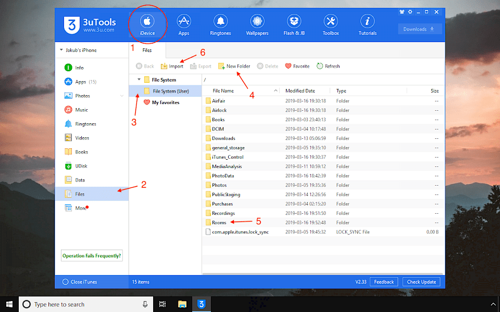Open Ringtones in the sidebar
The image size is (500, 312).
pyautogui.click(x=92, y=124)
